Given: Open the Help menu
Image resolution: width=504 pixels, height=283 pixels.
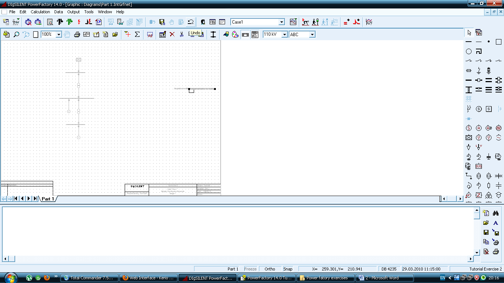Looking at the screenshot, I should [x=120, y=12].
